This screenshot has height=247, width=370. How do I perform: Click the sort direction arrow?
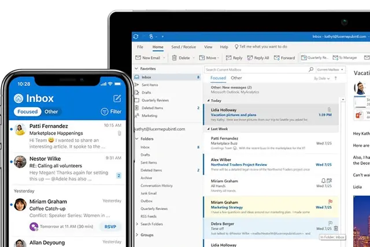(335, 78)
